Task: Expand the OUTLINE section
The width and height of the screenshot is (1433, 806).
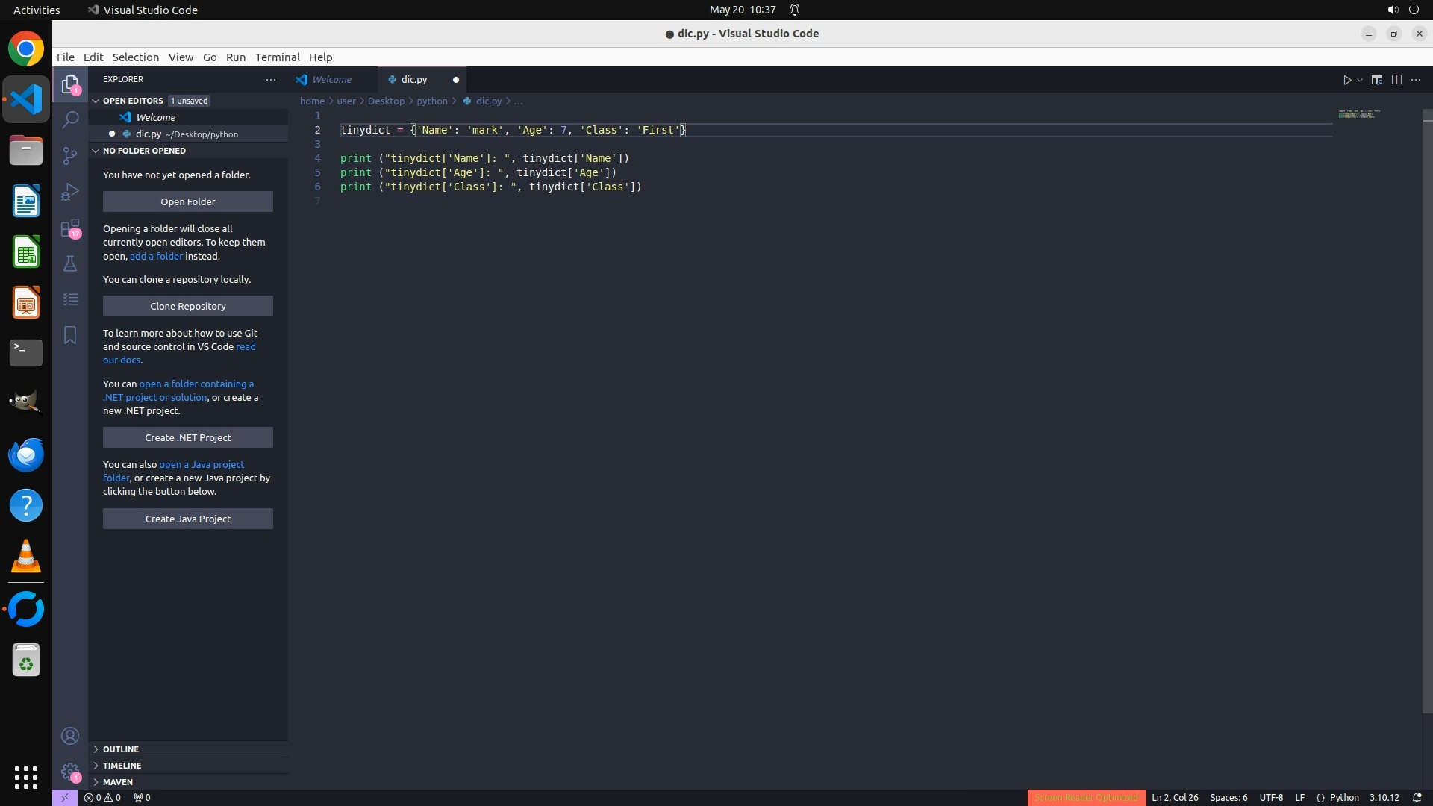Action: (121, 749)
